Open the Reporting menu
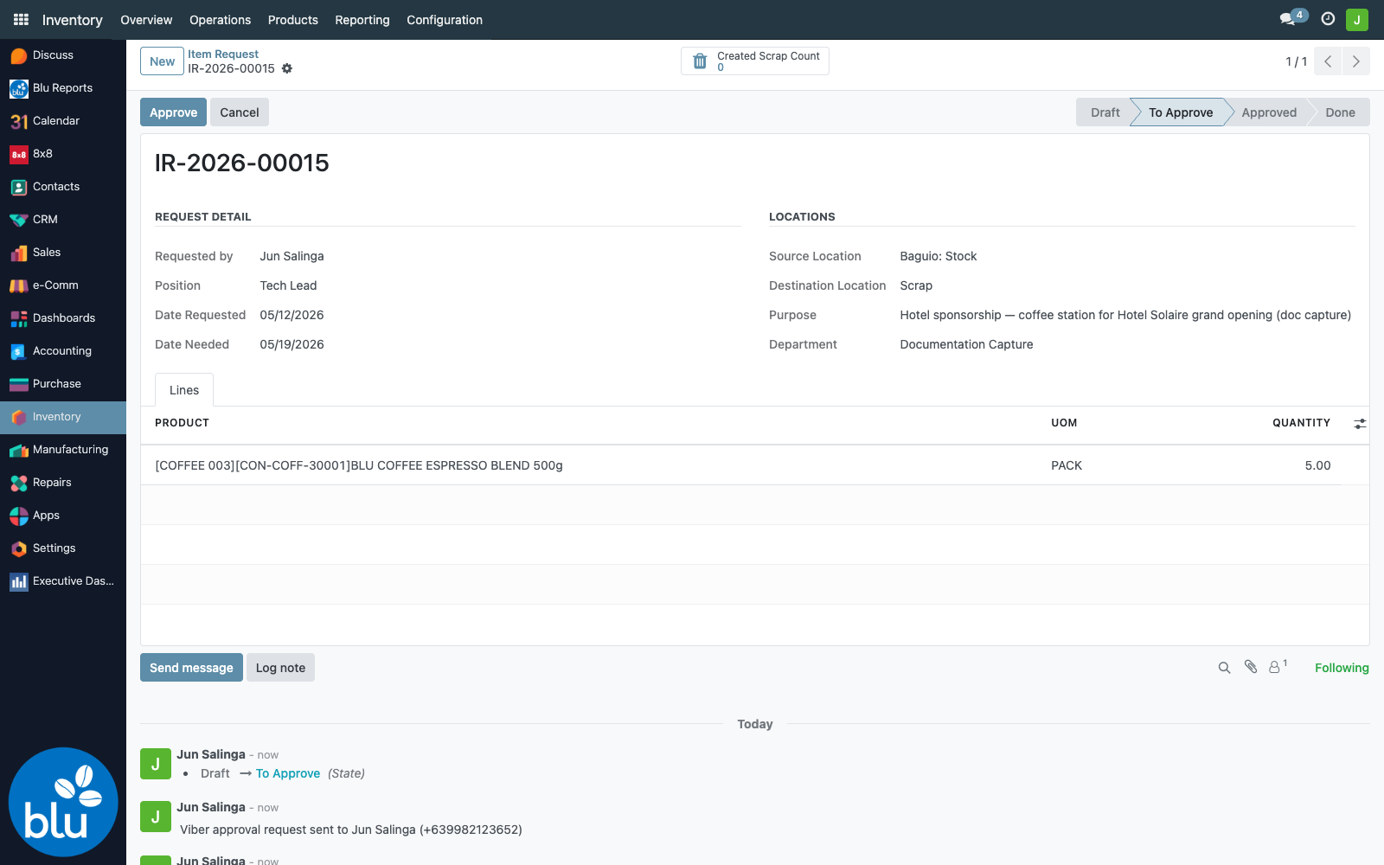Screen dimensions: 1384x865 point(362,20)
